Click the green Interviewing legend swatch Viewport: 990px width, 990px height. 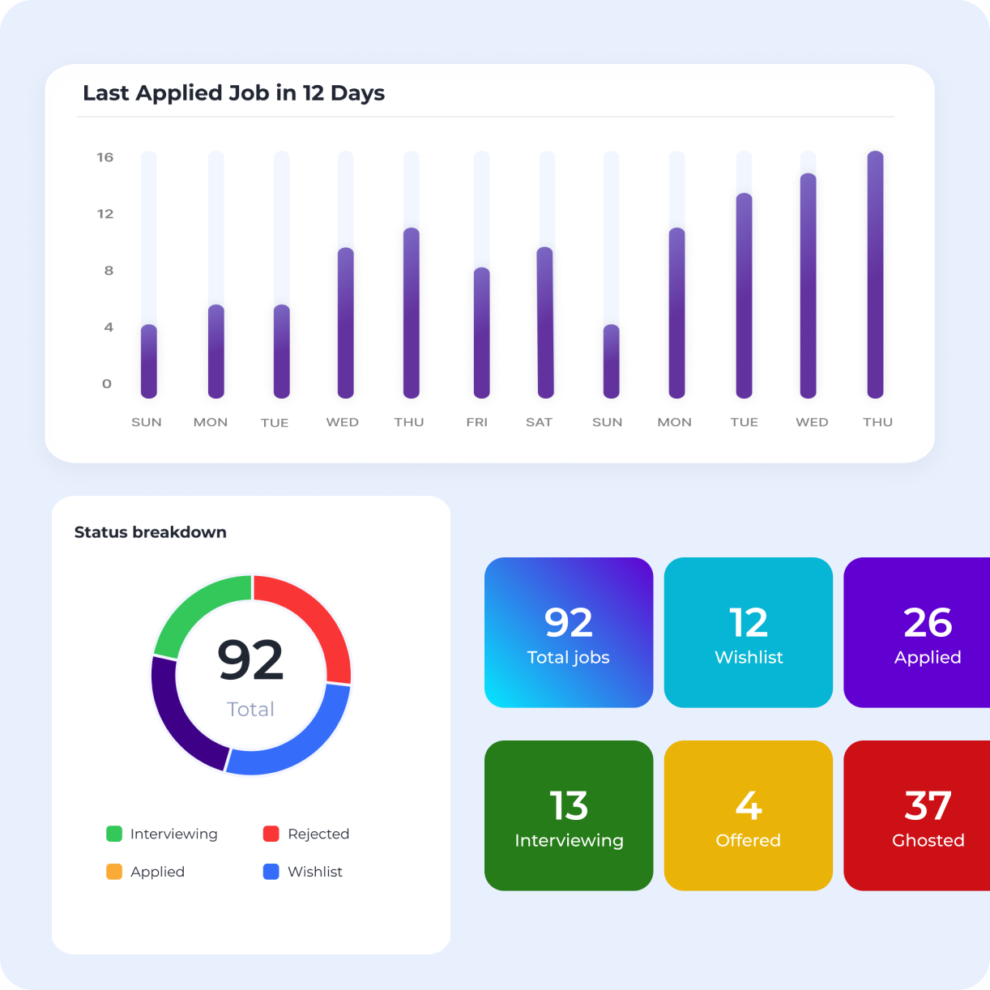(114, 834)
